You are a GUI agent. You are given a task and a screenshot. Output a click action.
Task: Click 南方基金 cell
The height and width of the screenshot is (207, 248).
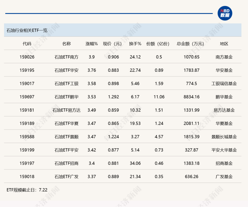(224, 57)
